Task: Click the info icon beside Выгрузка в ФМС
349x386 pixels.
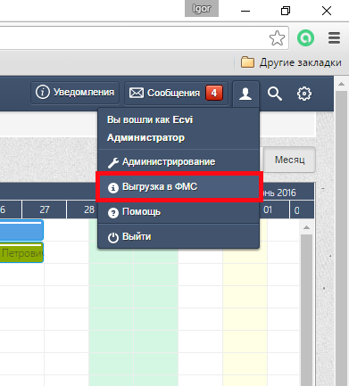Action: [113, 188]
